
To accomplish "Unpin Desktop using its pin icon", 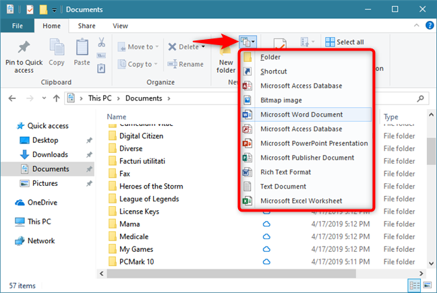I will (x=89, y=140).
